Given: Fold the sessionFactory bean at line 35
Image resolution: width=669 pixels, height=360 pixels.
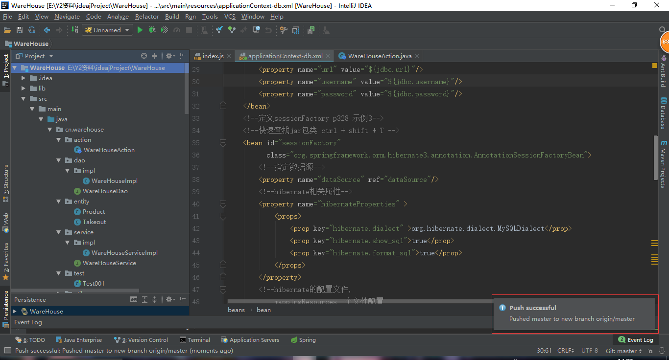Looking at the screenshot, I should [223, 143].
